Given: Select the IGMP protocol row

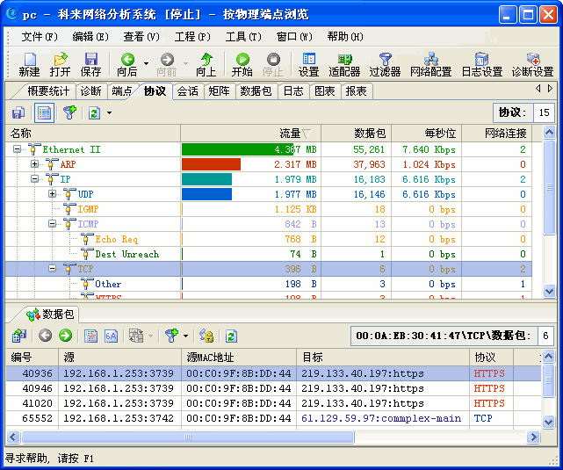Looking at the screenshot, I should tap(269, 208).
